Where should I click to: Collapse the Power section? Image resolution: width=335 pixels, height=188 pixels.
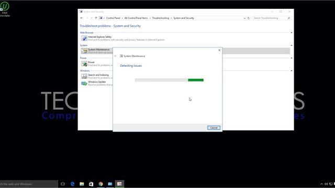(x=292, y=58)
